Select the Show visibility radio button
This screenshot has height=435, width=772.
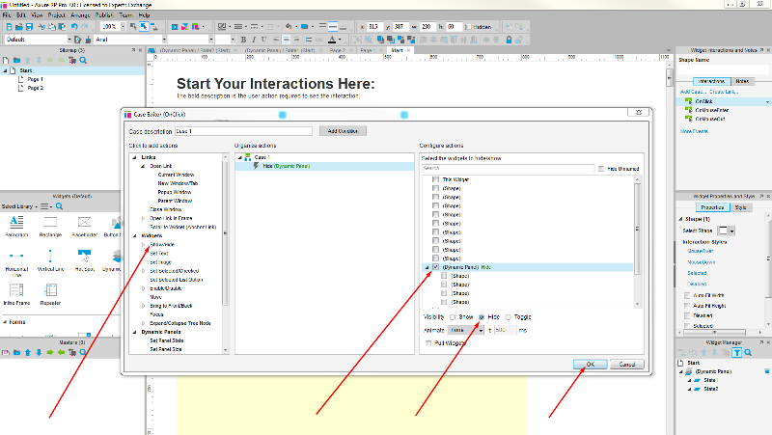coord(453,317)
